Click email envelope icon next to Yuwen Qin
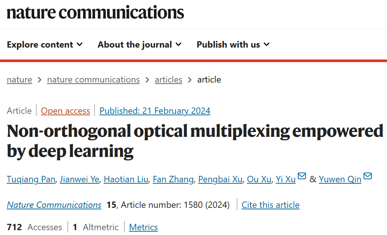Image resolution: width=387 pixels, height=235 pixels. tap(367, 176)
